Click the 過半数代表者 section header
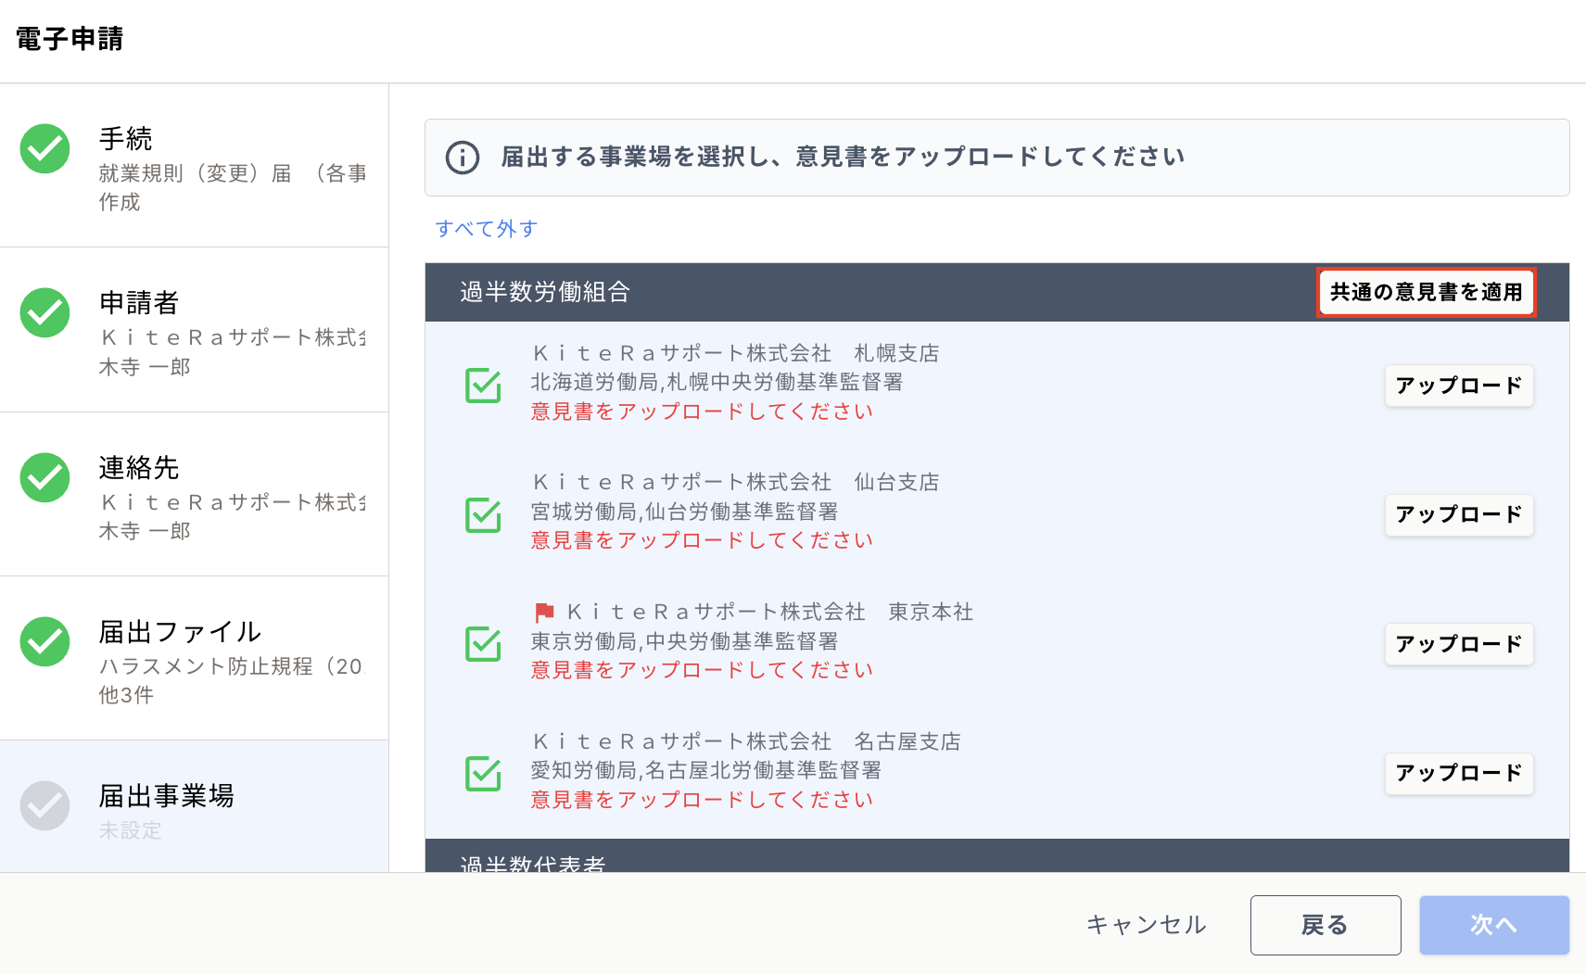Viewport: 1586px width, 974px height. click(996, 856)
